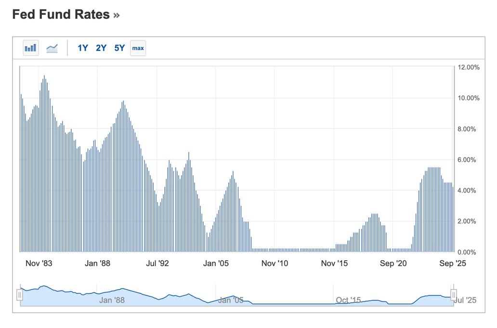Screen dimensions: 497x328
Task: Click the double chevron beside Fed Fund Rates
Action: [x=116, y=15]
